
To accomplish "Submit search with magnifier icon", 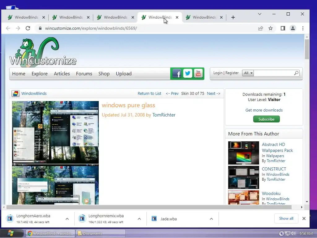I will (x=296, y=73).
